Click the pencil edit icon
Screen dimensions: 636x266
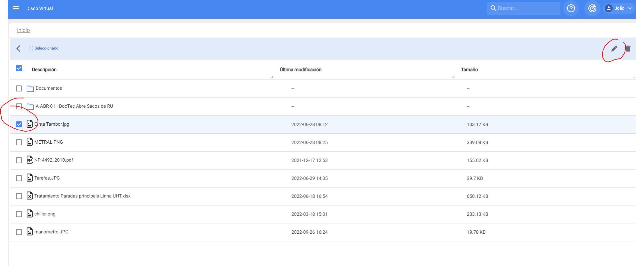pyautogui.click(x=614, y=49)
